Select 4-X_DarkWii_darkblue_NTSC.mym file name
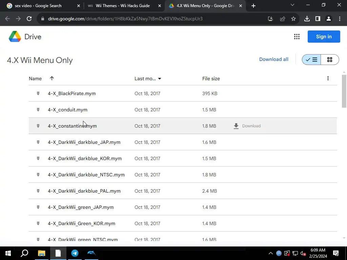The height and width of the screenshot is (260, 347). [x=86, y=175]
